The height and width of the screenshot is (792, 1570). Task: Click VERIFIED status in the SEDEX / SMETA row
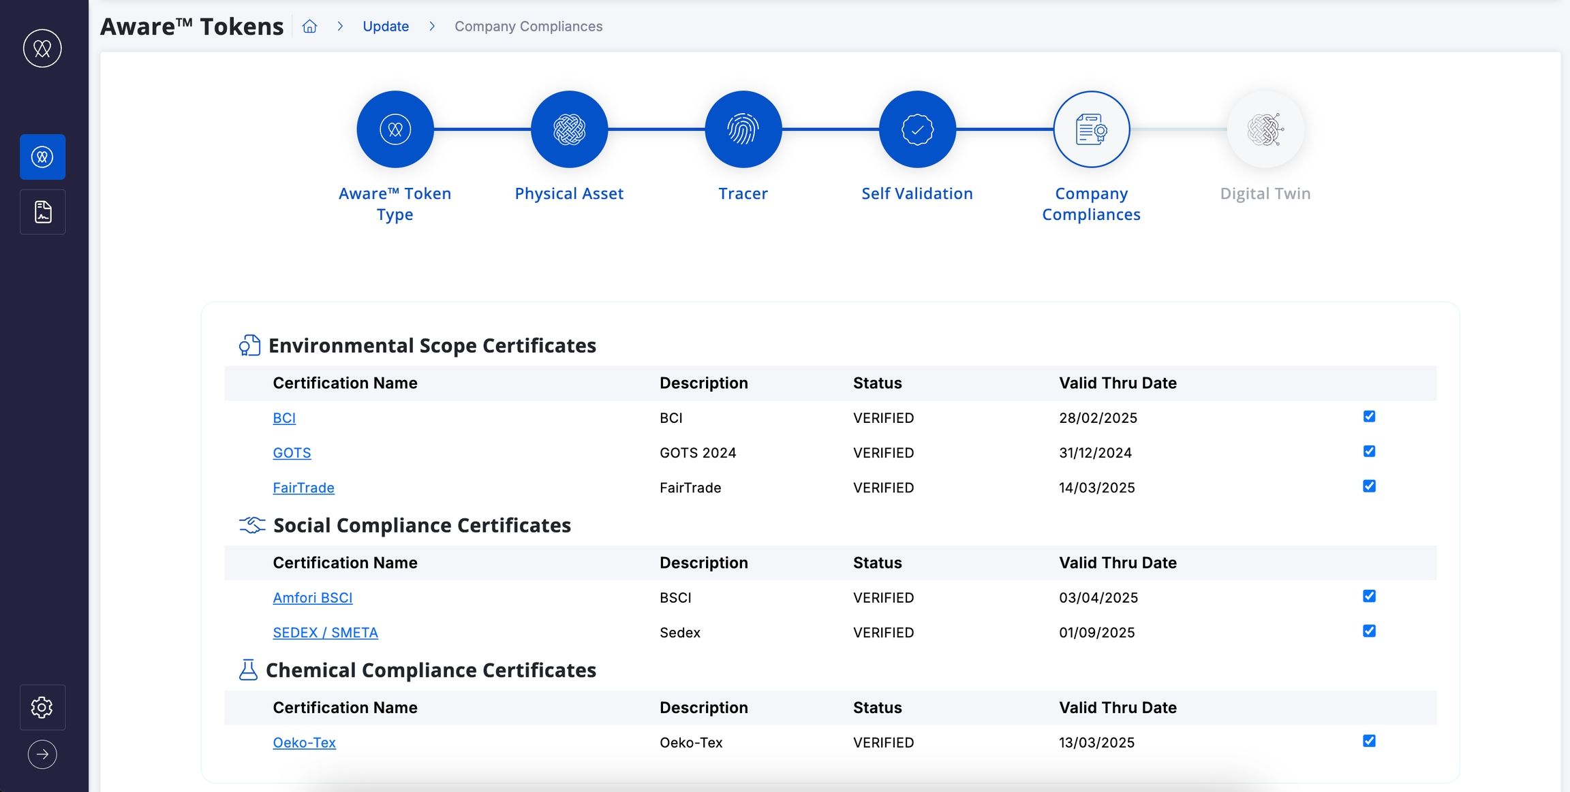[x=883, y=633]
